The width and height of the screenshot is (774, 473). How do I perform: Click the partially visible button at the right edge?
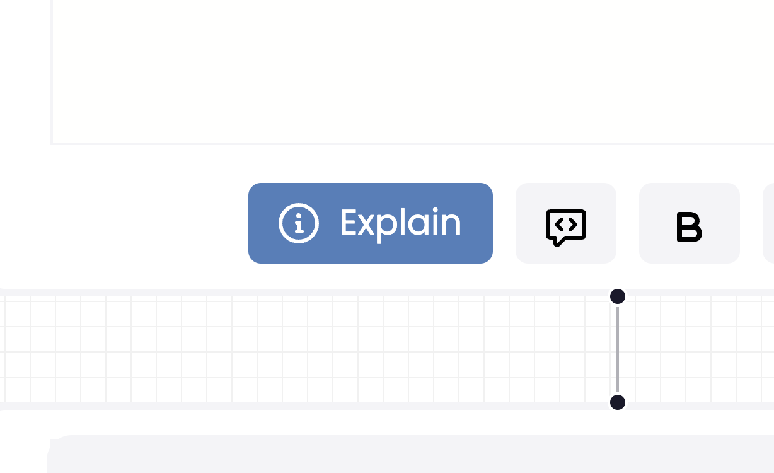(770, 223)
